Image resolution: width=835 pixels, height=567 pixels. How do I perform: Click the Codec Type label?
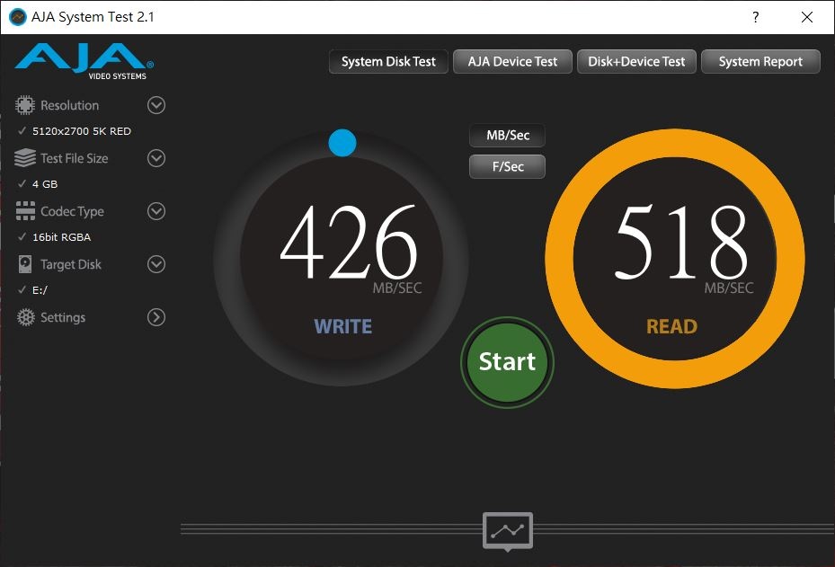tap(73, 211)
